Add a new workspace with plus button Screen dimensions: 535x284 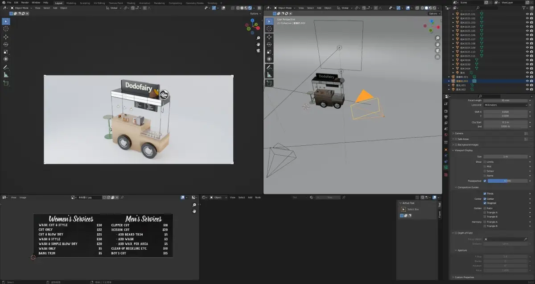(220, 3)
